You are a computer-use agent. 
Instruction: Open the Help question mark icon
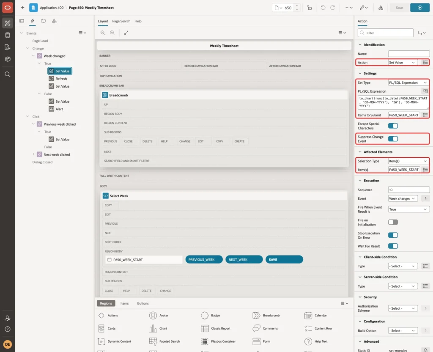[8, 329]
